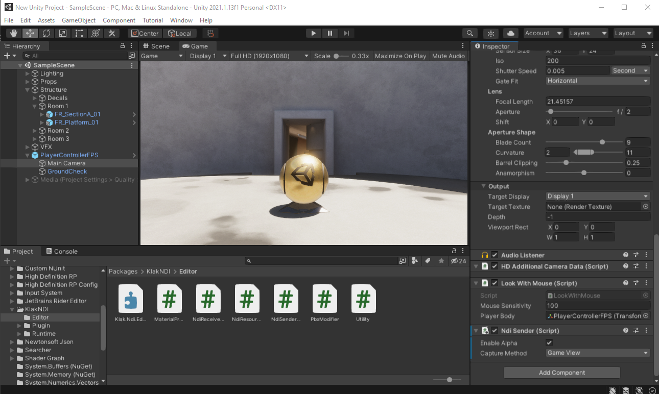This screenshot has height=394, width=659.
Task: Adjust the Blade Count slider
Action: 603,142
